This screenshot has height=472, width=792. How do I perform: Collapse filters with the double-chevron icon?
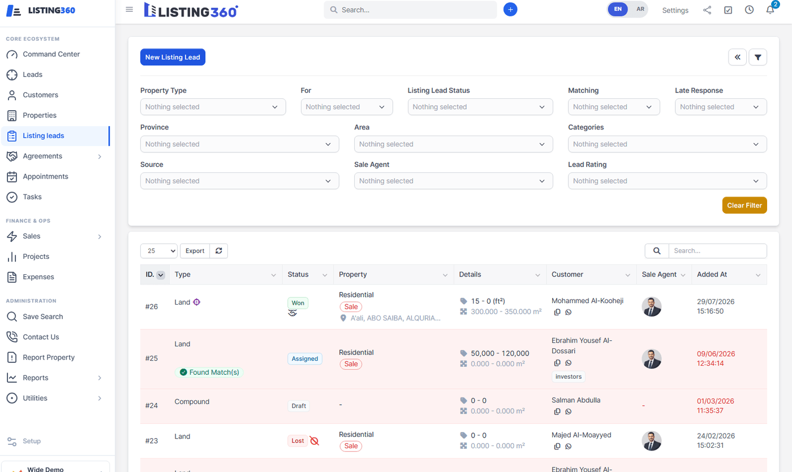(x=737, y=57)
